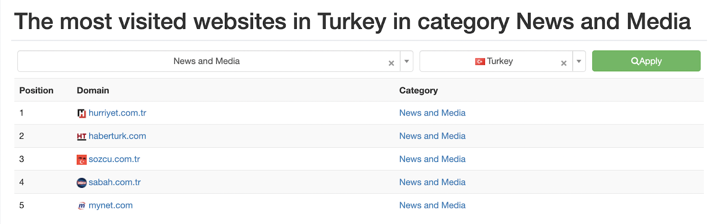This screenshot has height=224, width=714.
Task: Click position number 4 cell
Action: click(21, 183)
